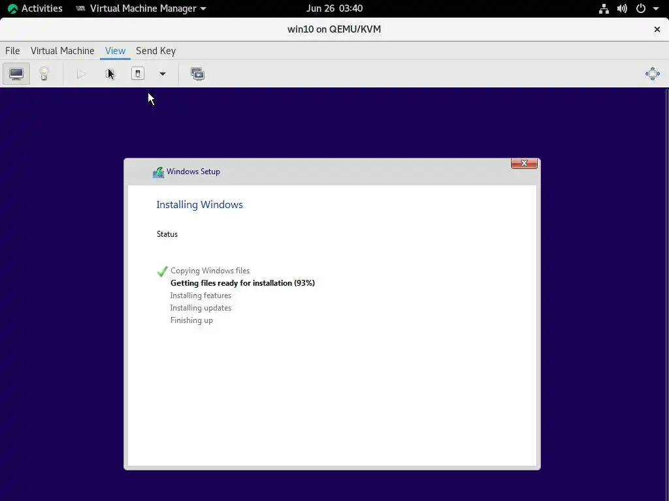This screenshot has width=669, height=501.
Task: Close the win10 on QEMU/KVM window
Action: click(x=657, y=29)
